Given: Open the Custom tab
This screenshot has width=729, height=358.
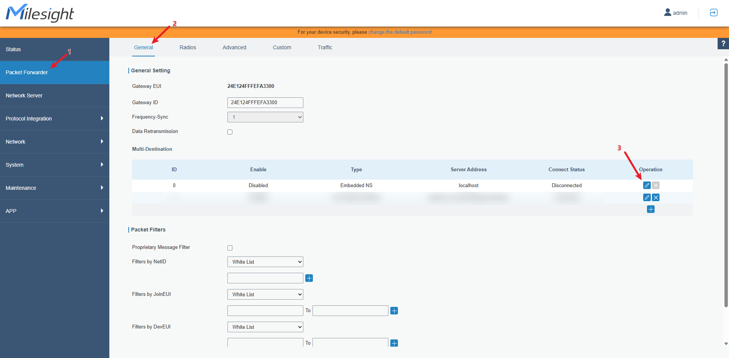Looking at the screenshot, I should coord(282,47).
